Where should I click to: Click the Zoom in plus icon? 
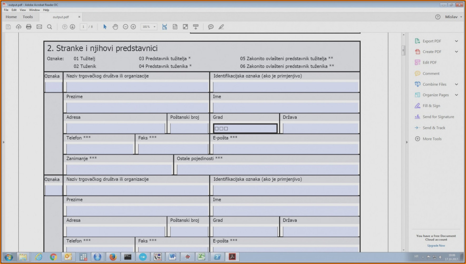133,27
